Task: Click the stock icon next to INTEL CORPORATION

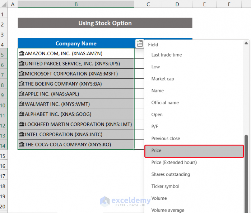Action: [22, 134]
